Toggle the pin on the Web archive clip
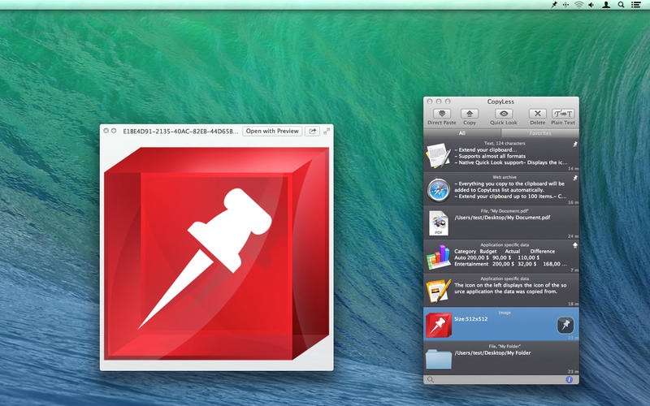The image size is (650, 406). tap(575, 176)
